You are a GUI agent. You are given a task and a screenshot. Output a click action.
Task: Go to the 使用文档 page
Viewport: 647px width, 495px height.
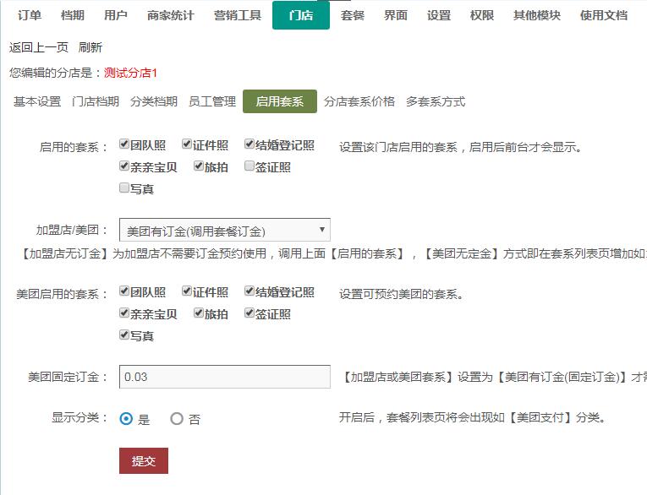(x=603, y=15)
